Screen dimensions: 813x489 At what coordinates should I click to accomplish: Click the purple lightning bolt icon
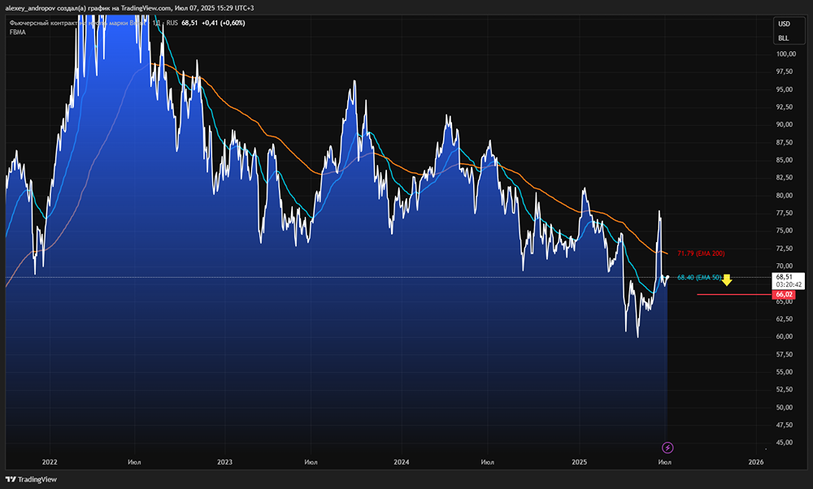667,448
